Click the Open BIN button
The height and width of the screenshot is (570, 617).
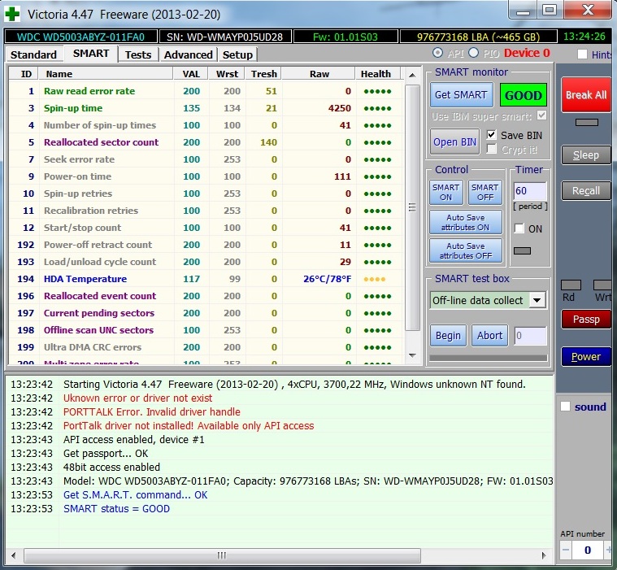(455, 141)
